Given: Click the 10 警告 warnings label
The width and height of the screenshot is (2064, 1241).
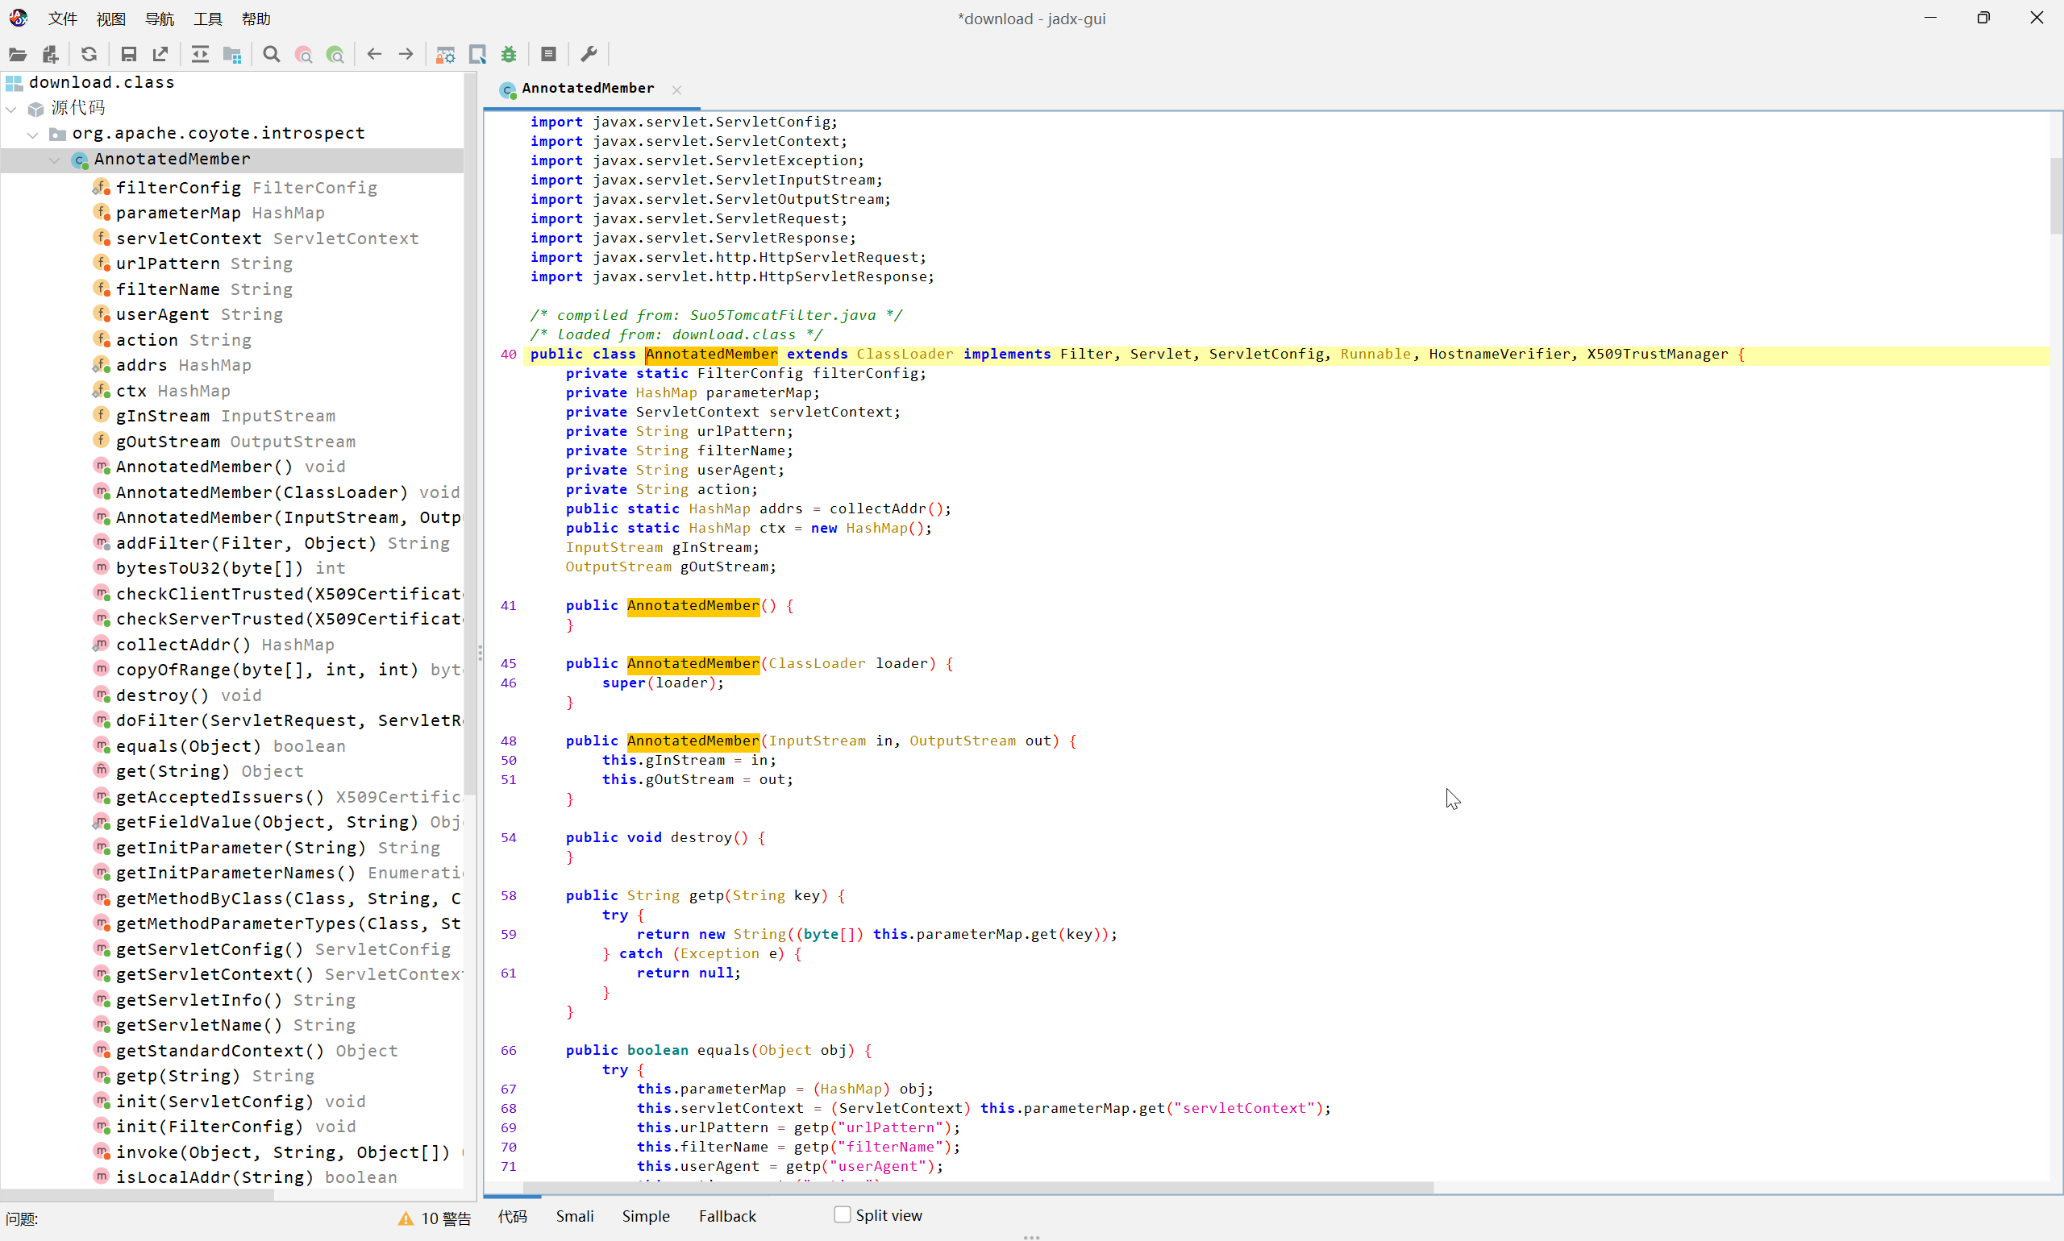Looking at the screenshot, I should coord(446,1218).
